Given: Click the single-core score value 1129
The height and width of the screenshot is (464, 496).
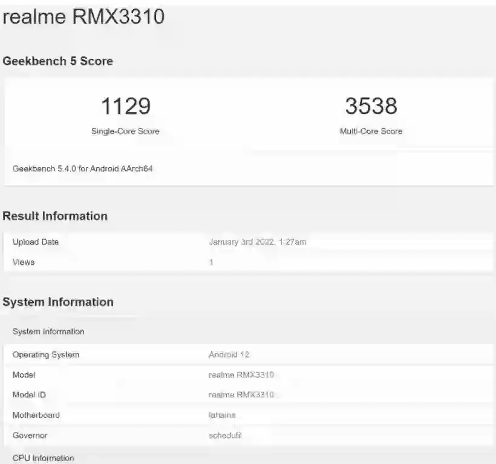Looking at the screenshot, I should click(126, 106).
